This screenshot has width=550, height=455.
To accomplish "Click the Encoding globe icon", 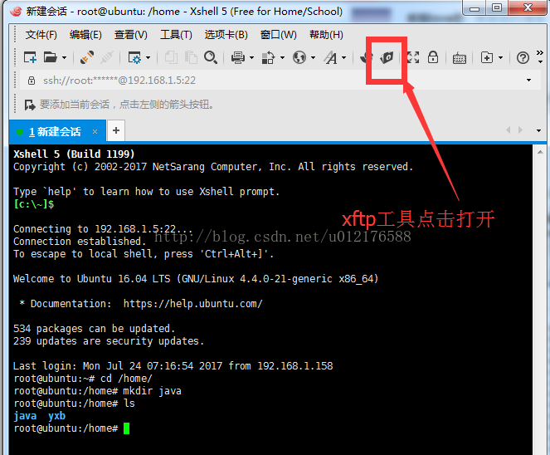I will pos(299,57).
